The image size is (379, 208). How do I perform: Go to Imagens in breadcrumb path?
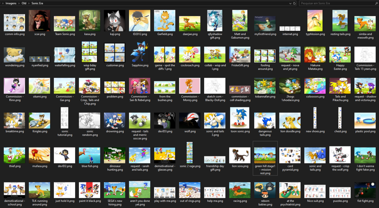pos(11,3)
